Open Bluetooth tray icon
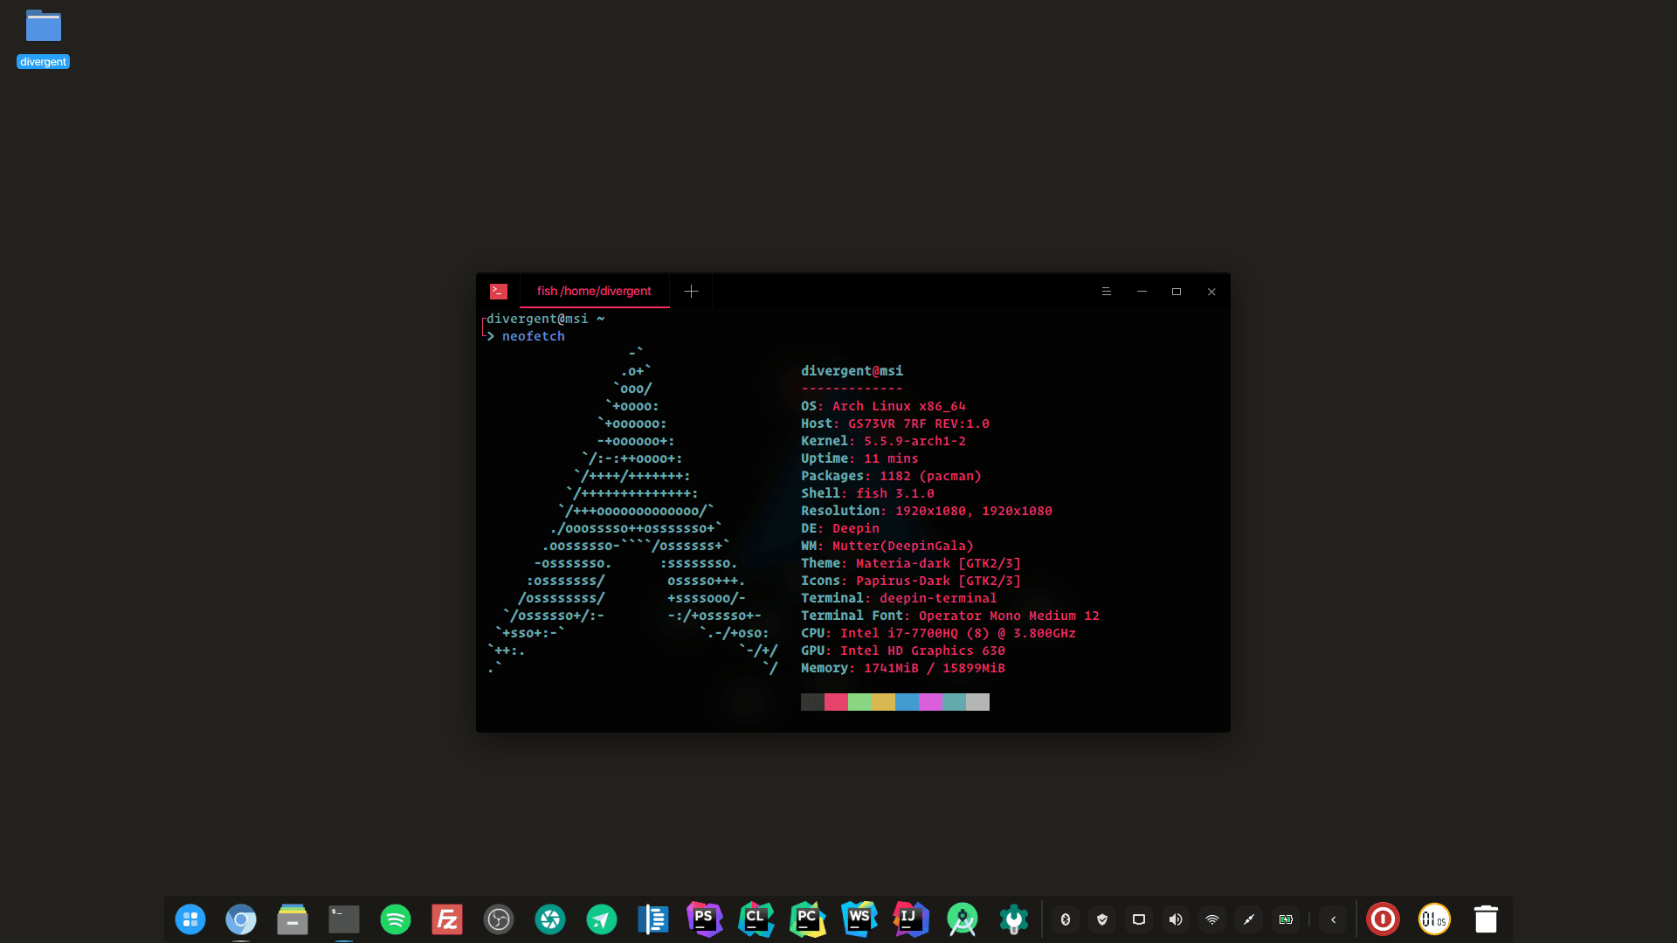 click(x=1066, y=919)
